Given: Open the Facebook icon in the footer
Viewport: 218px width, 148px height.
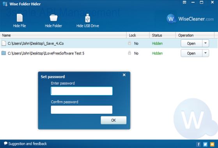Looking at the screenshot, I should 199,144.
